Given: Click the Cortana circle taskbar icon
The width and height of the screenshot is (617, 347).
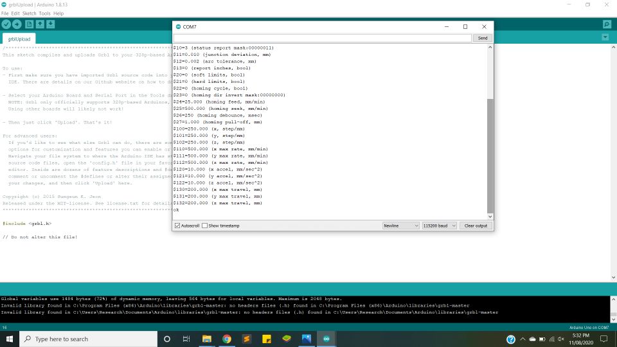Looking at the screenshot, I should pyautogui.click(x=167, y=339).
